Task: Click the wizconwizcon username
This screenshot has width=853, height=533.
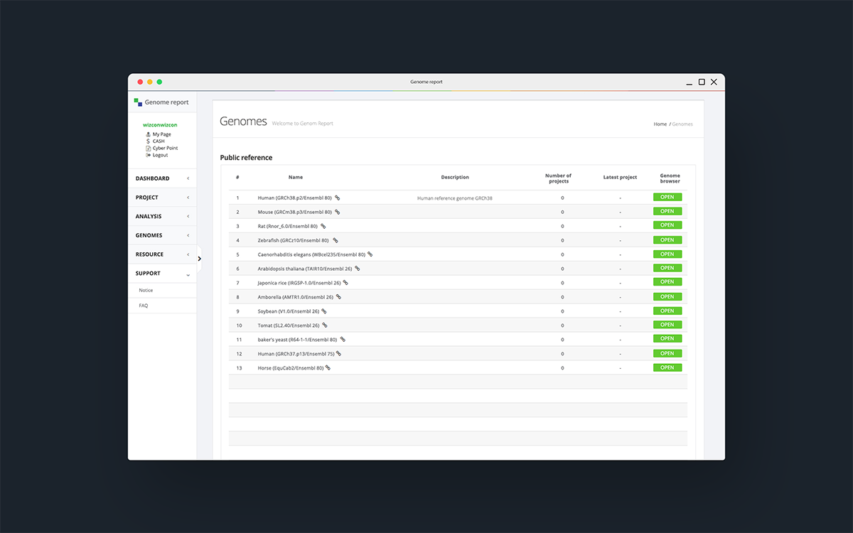Action: (161, 125)
